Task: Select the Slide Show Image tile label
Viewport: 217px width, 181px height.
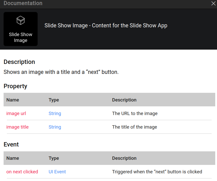Action: pyautogui.click(x=20, y=37)
